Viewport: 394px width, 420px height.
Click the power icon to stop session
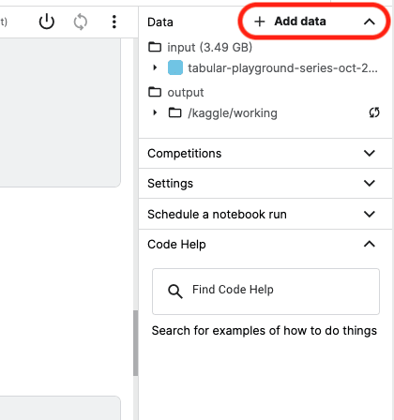(47, 22)
